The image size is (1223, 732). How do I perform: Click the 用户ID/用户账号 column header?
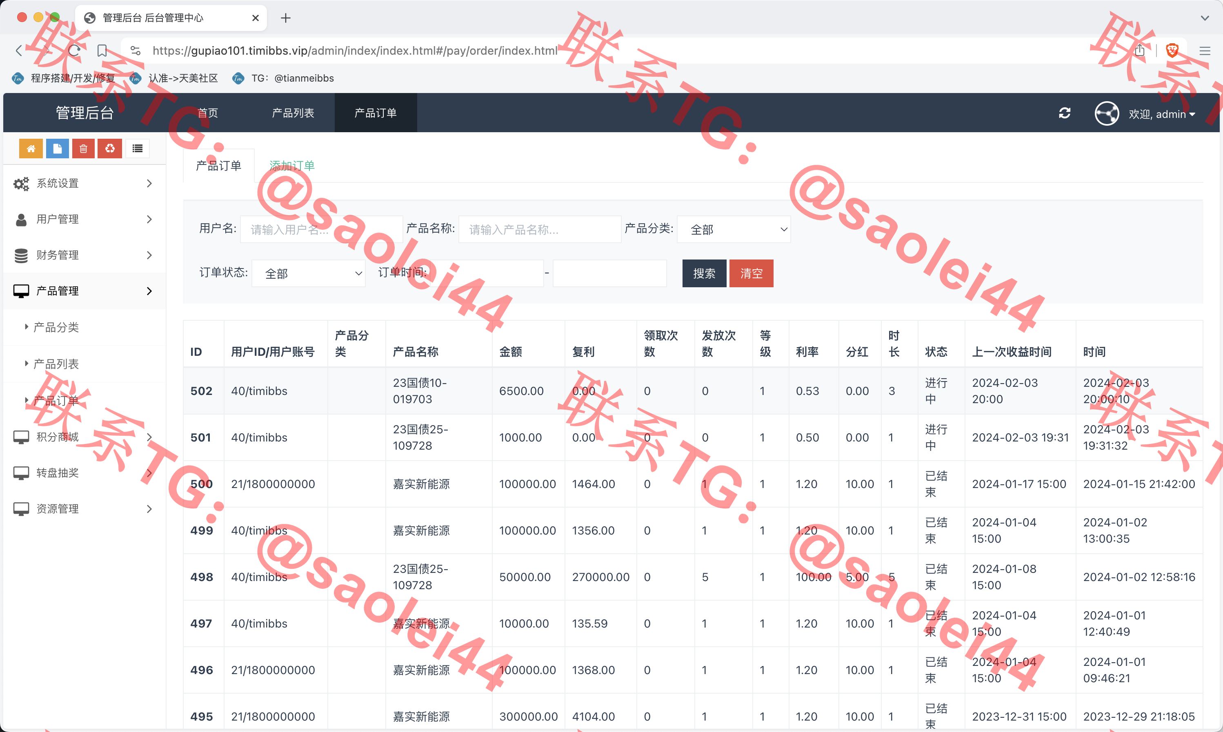pyautogui.click(x=273, y=352)
